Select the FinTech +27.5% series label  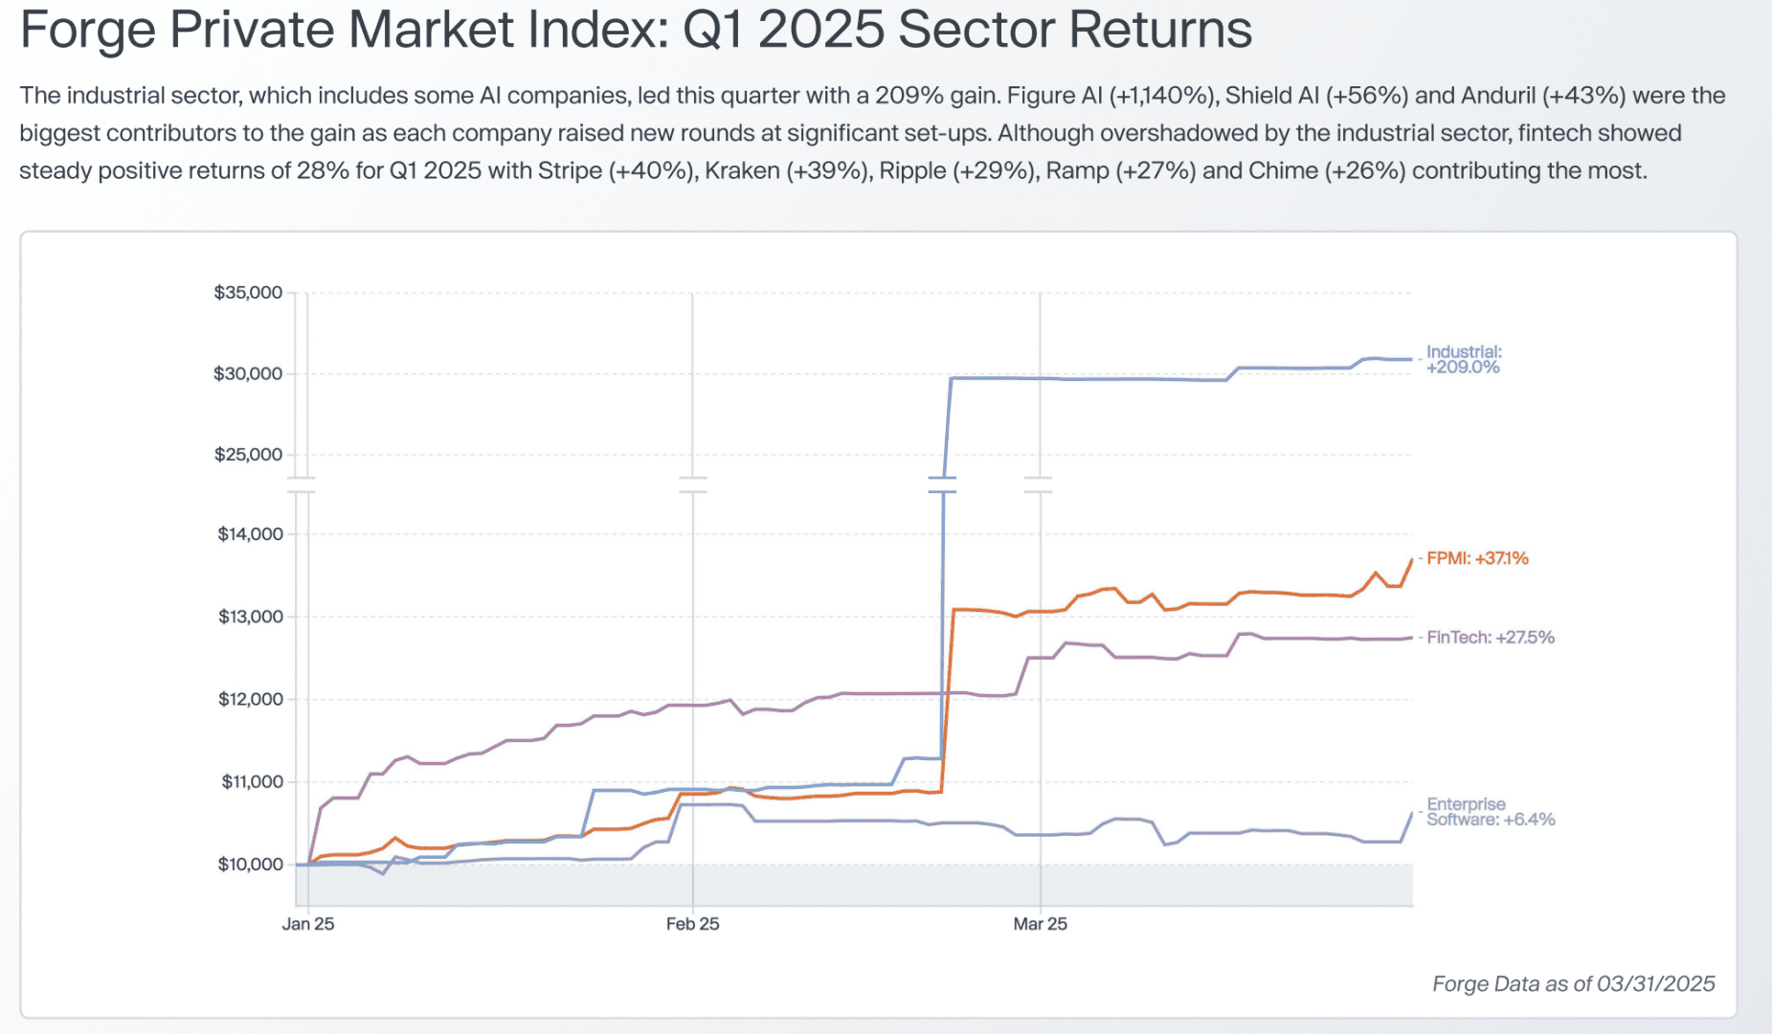pyautogui.click(x=1490, y=638)
